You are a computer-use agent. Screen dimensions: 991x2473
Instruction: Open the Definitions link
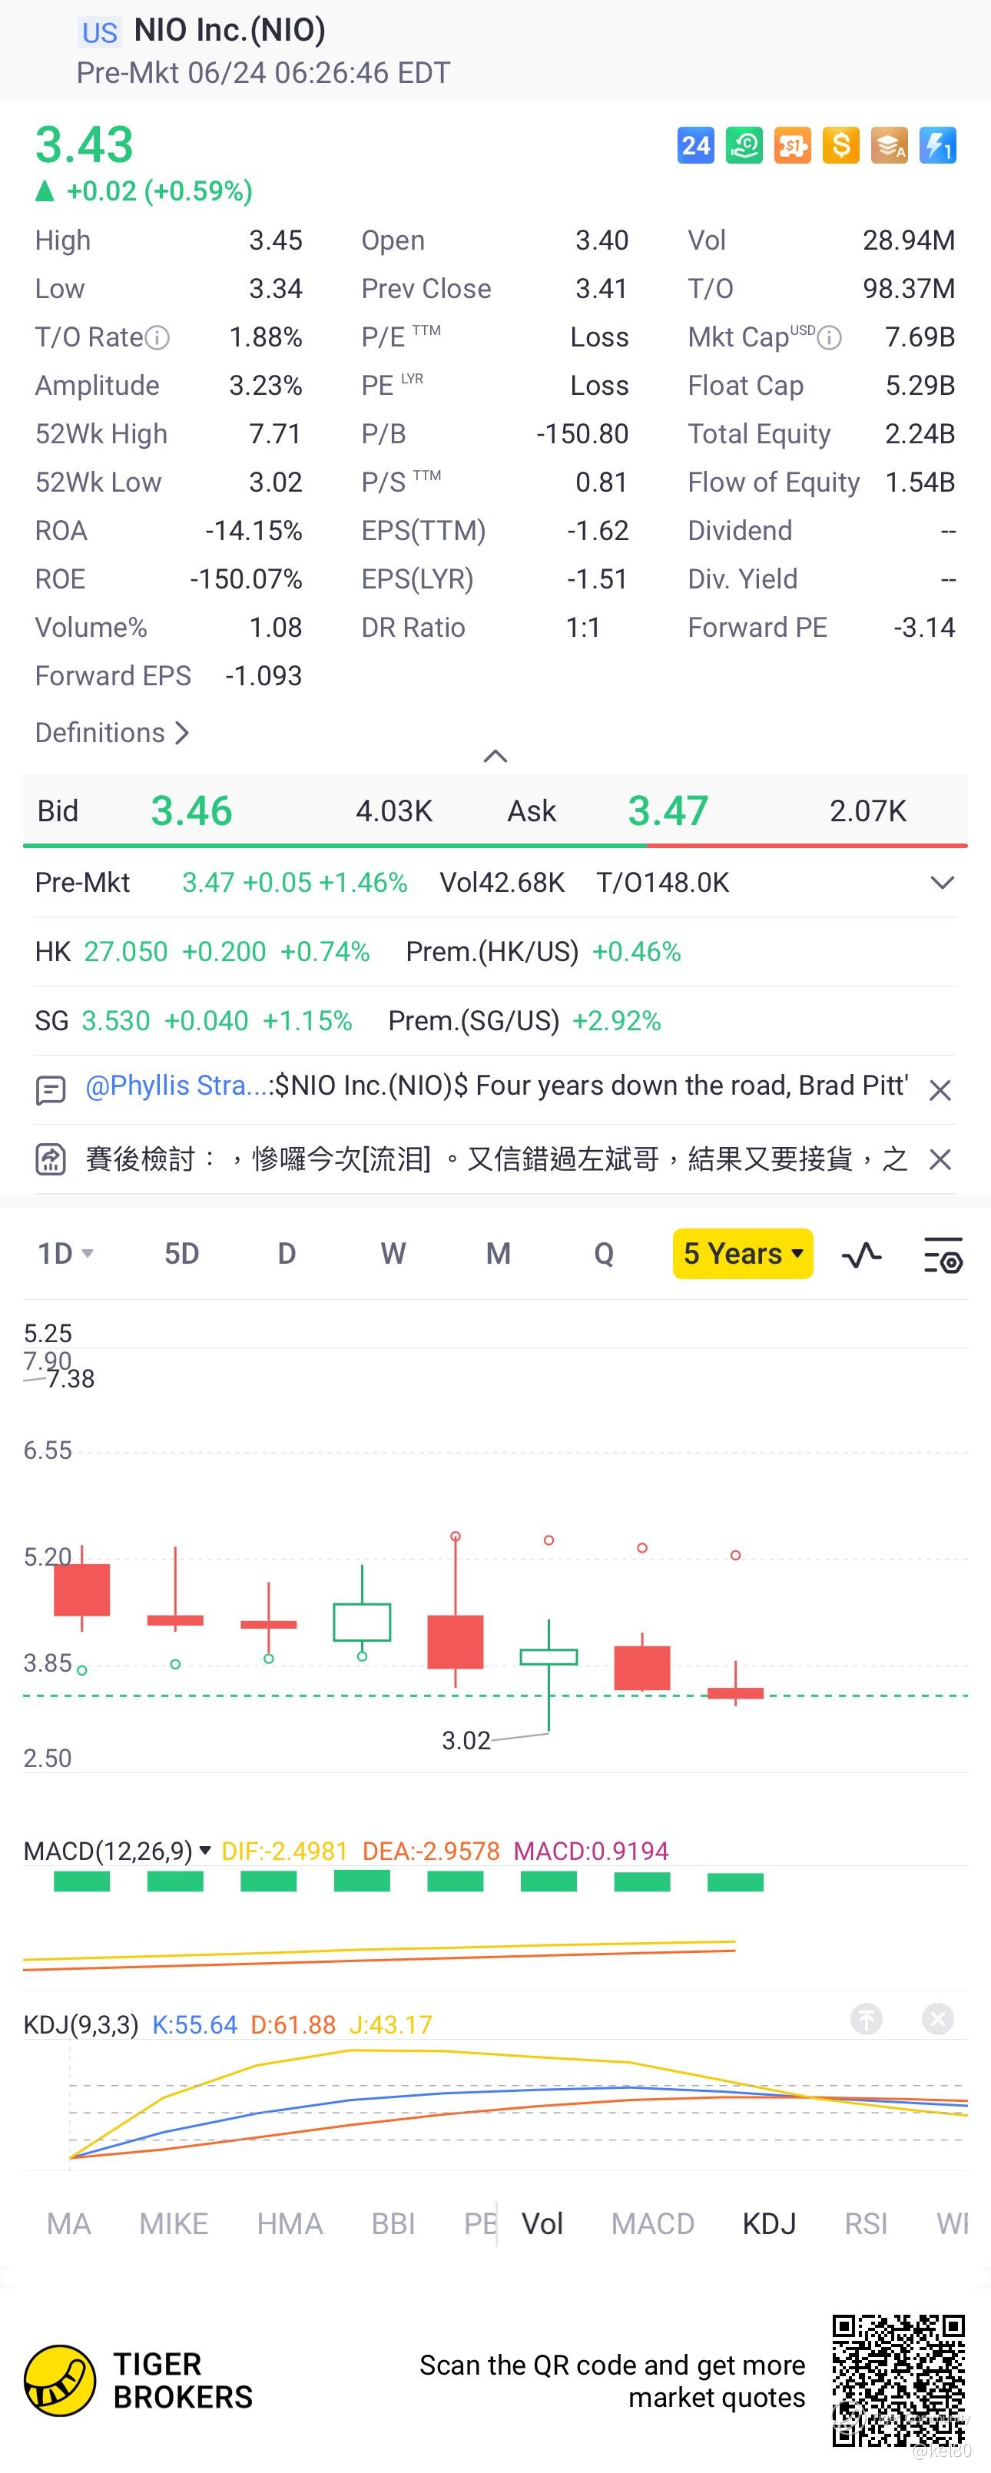(x=111, y=732)
